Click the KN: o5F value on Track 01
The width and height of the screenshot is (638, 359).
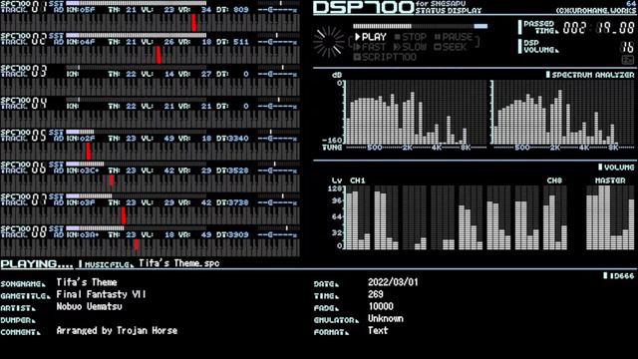81,10
